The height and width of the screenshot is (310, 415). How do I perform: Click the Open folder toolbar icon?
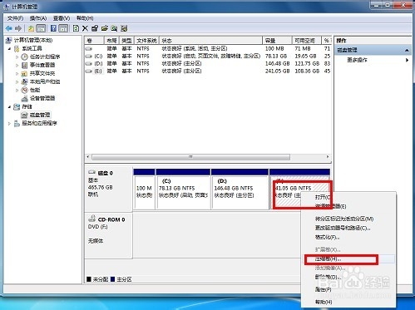[105, 28]
